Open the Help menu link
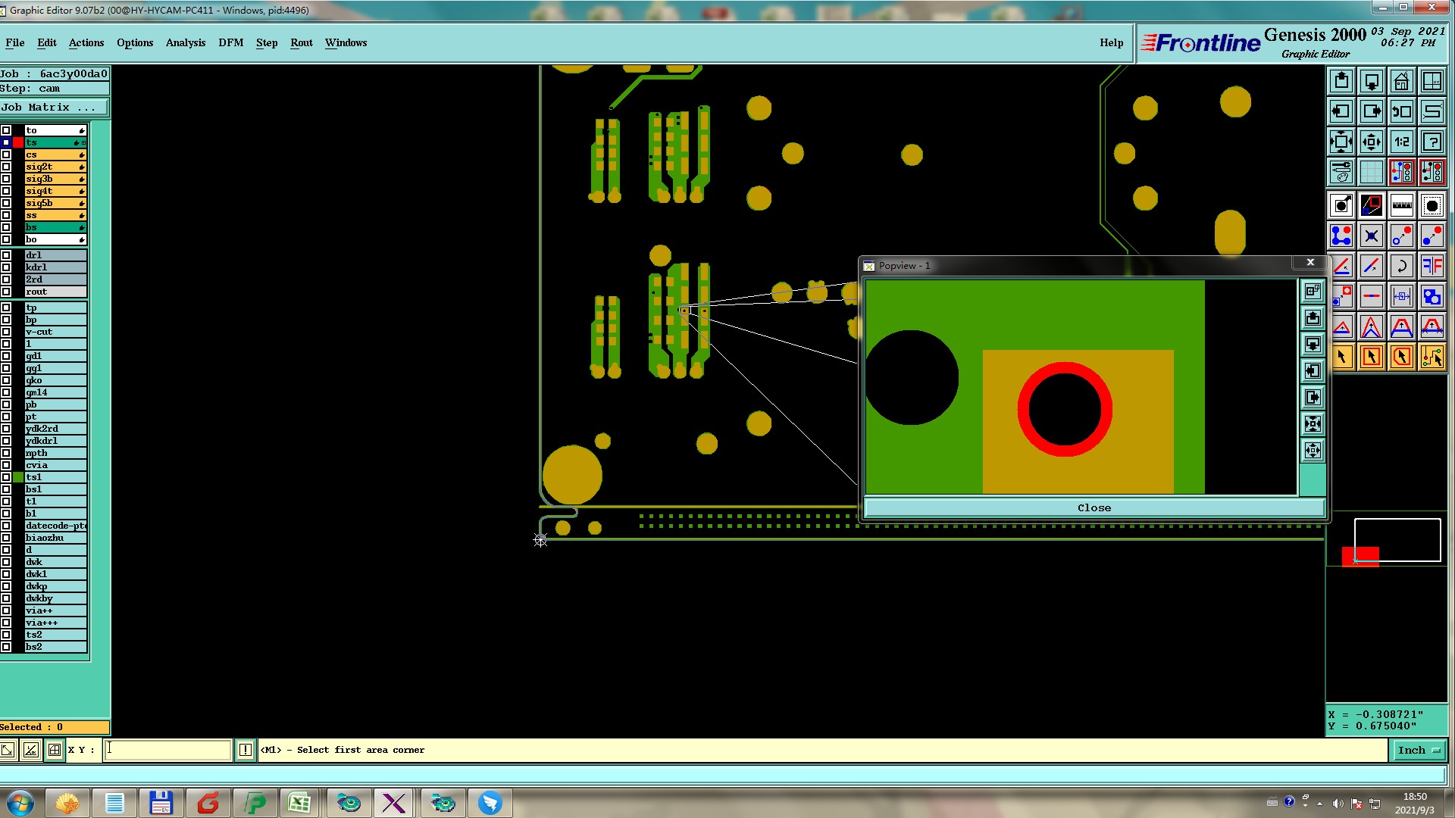 pyautogui.click(x=1111, y=43)
